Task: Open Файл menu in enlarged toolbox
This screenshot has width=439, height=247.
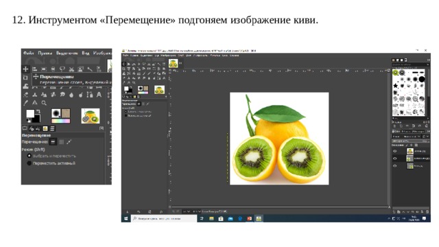Action: (x=28, y=53)
